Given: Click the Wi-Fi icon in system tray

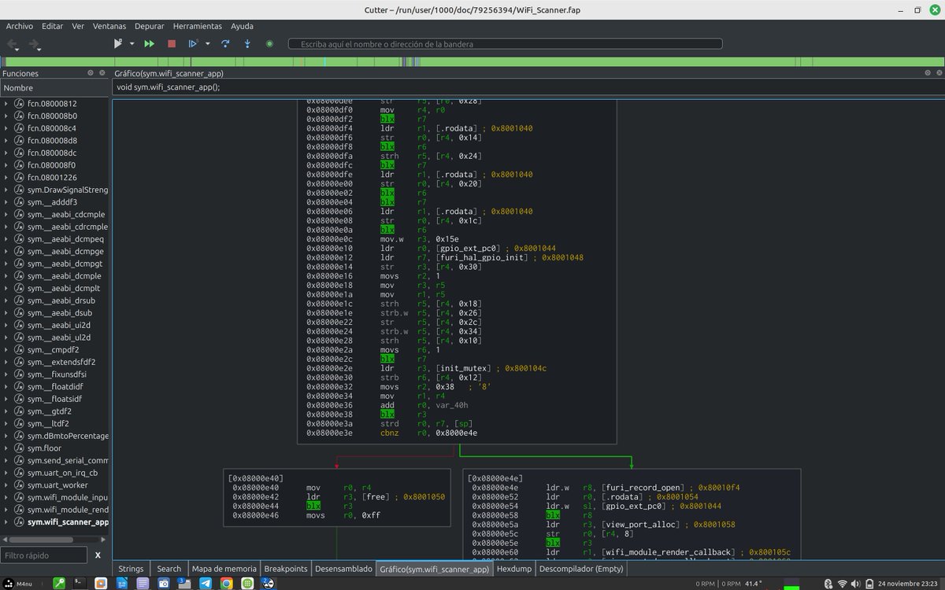Looking at the screenshot, I should pyautogui.click(x=842, y=584).
